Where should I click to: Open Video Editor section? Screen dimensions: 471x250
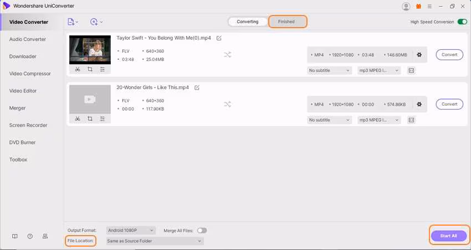[x=23, y=91]
